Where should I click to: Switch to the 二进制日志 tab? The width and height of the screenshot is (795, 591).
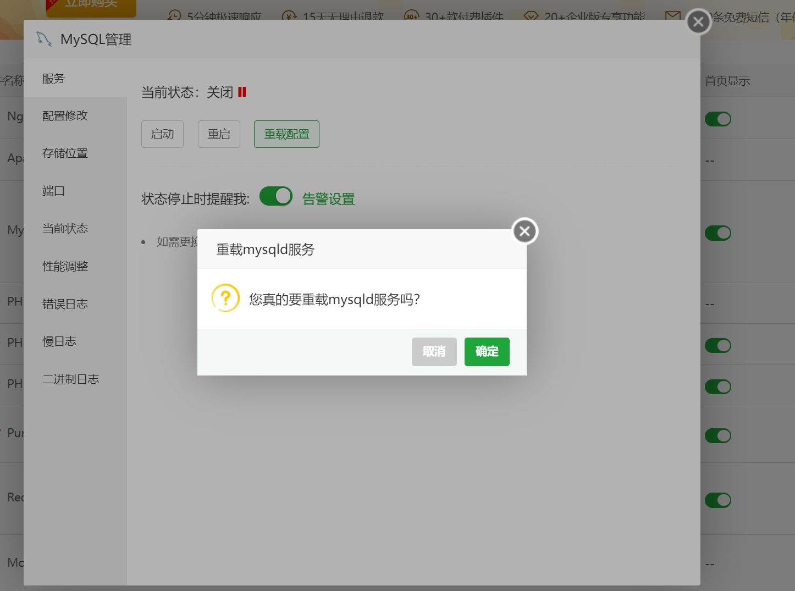tap(75, 379)
